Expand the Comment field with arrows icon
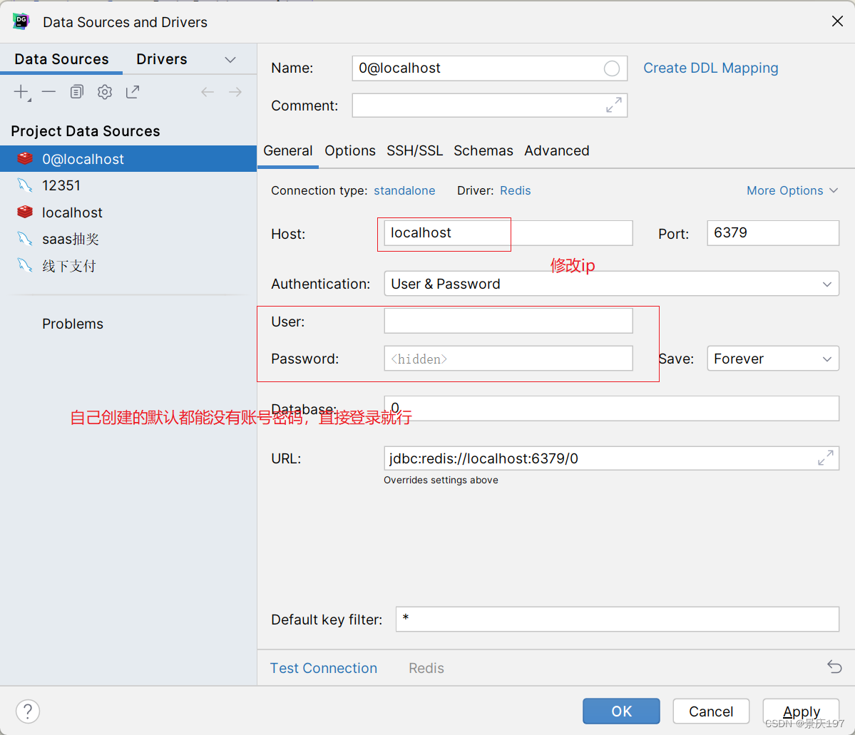Viewport: 855px width, 735px height. click(x=614, y=106)
